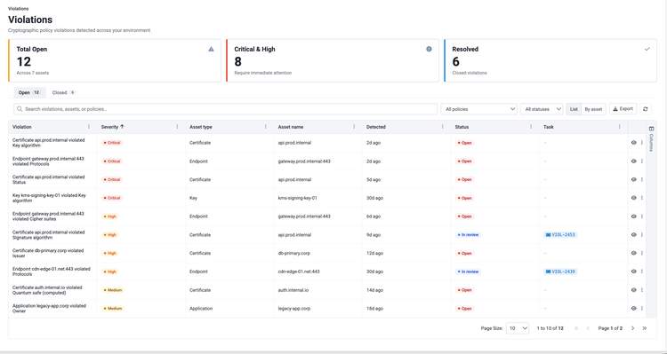
Task: Select the List view
Action: click(x=574, y=109)
